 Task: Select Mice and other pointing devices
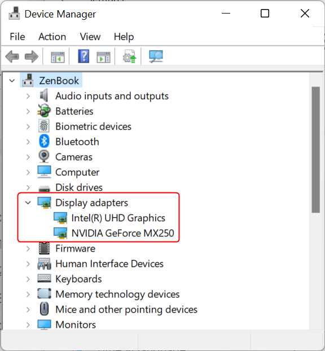126,310
